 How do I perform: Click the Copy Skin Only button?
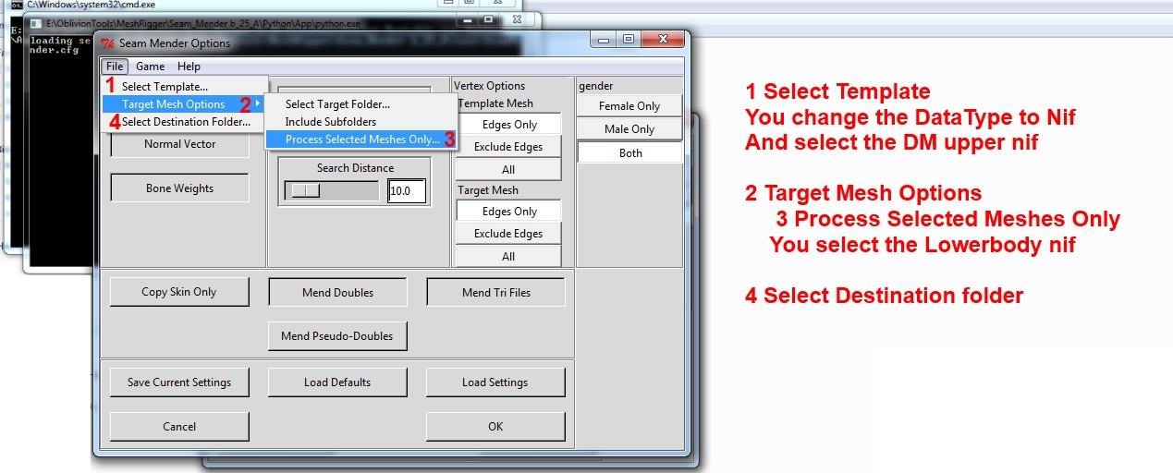179,292
